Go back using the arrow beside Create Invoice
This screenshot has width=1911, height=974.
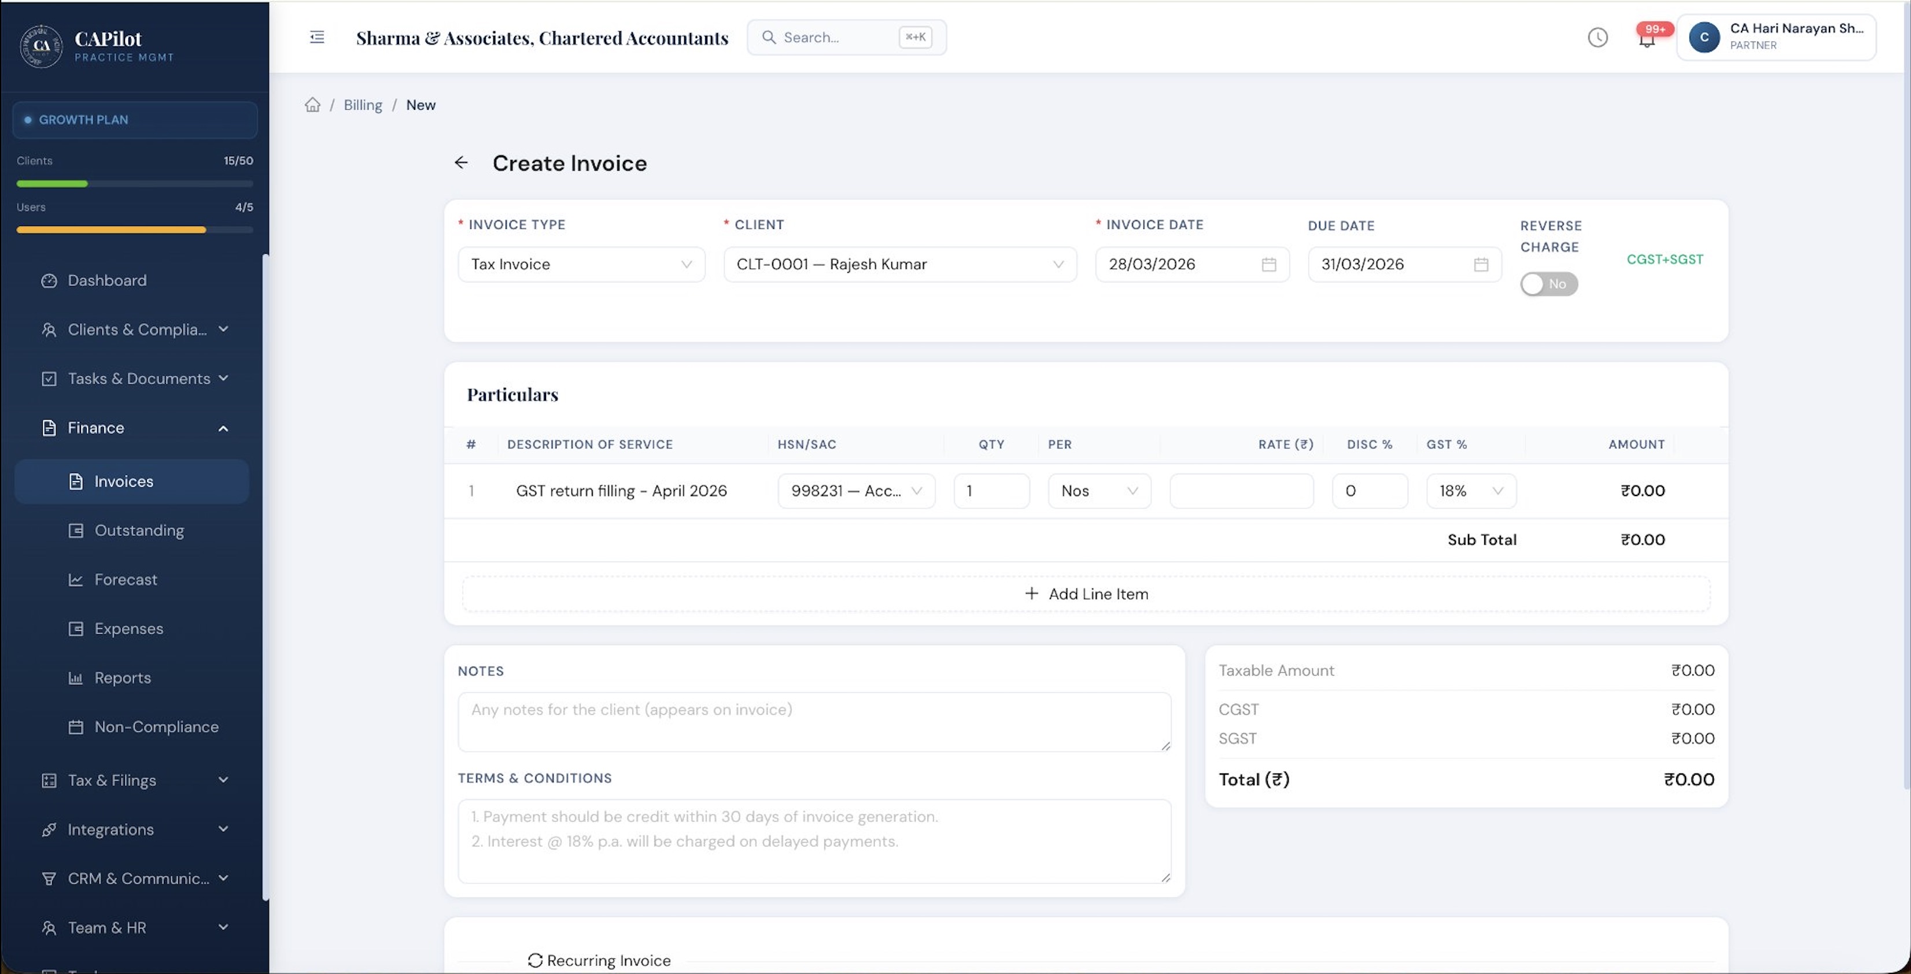pos(460,162)
